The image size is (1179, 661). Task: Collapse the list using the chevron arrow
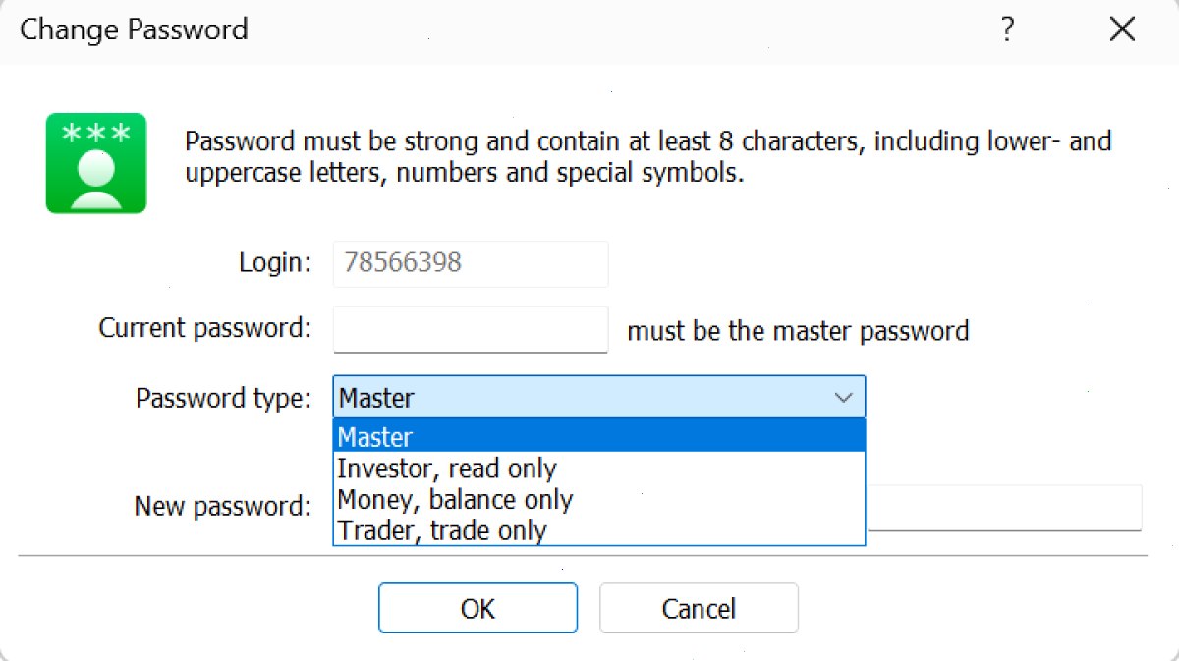click(x=843, y=398)
